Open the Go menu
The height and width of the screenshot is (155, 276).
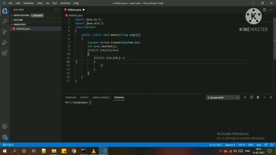[x=47, y=3]
